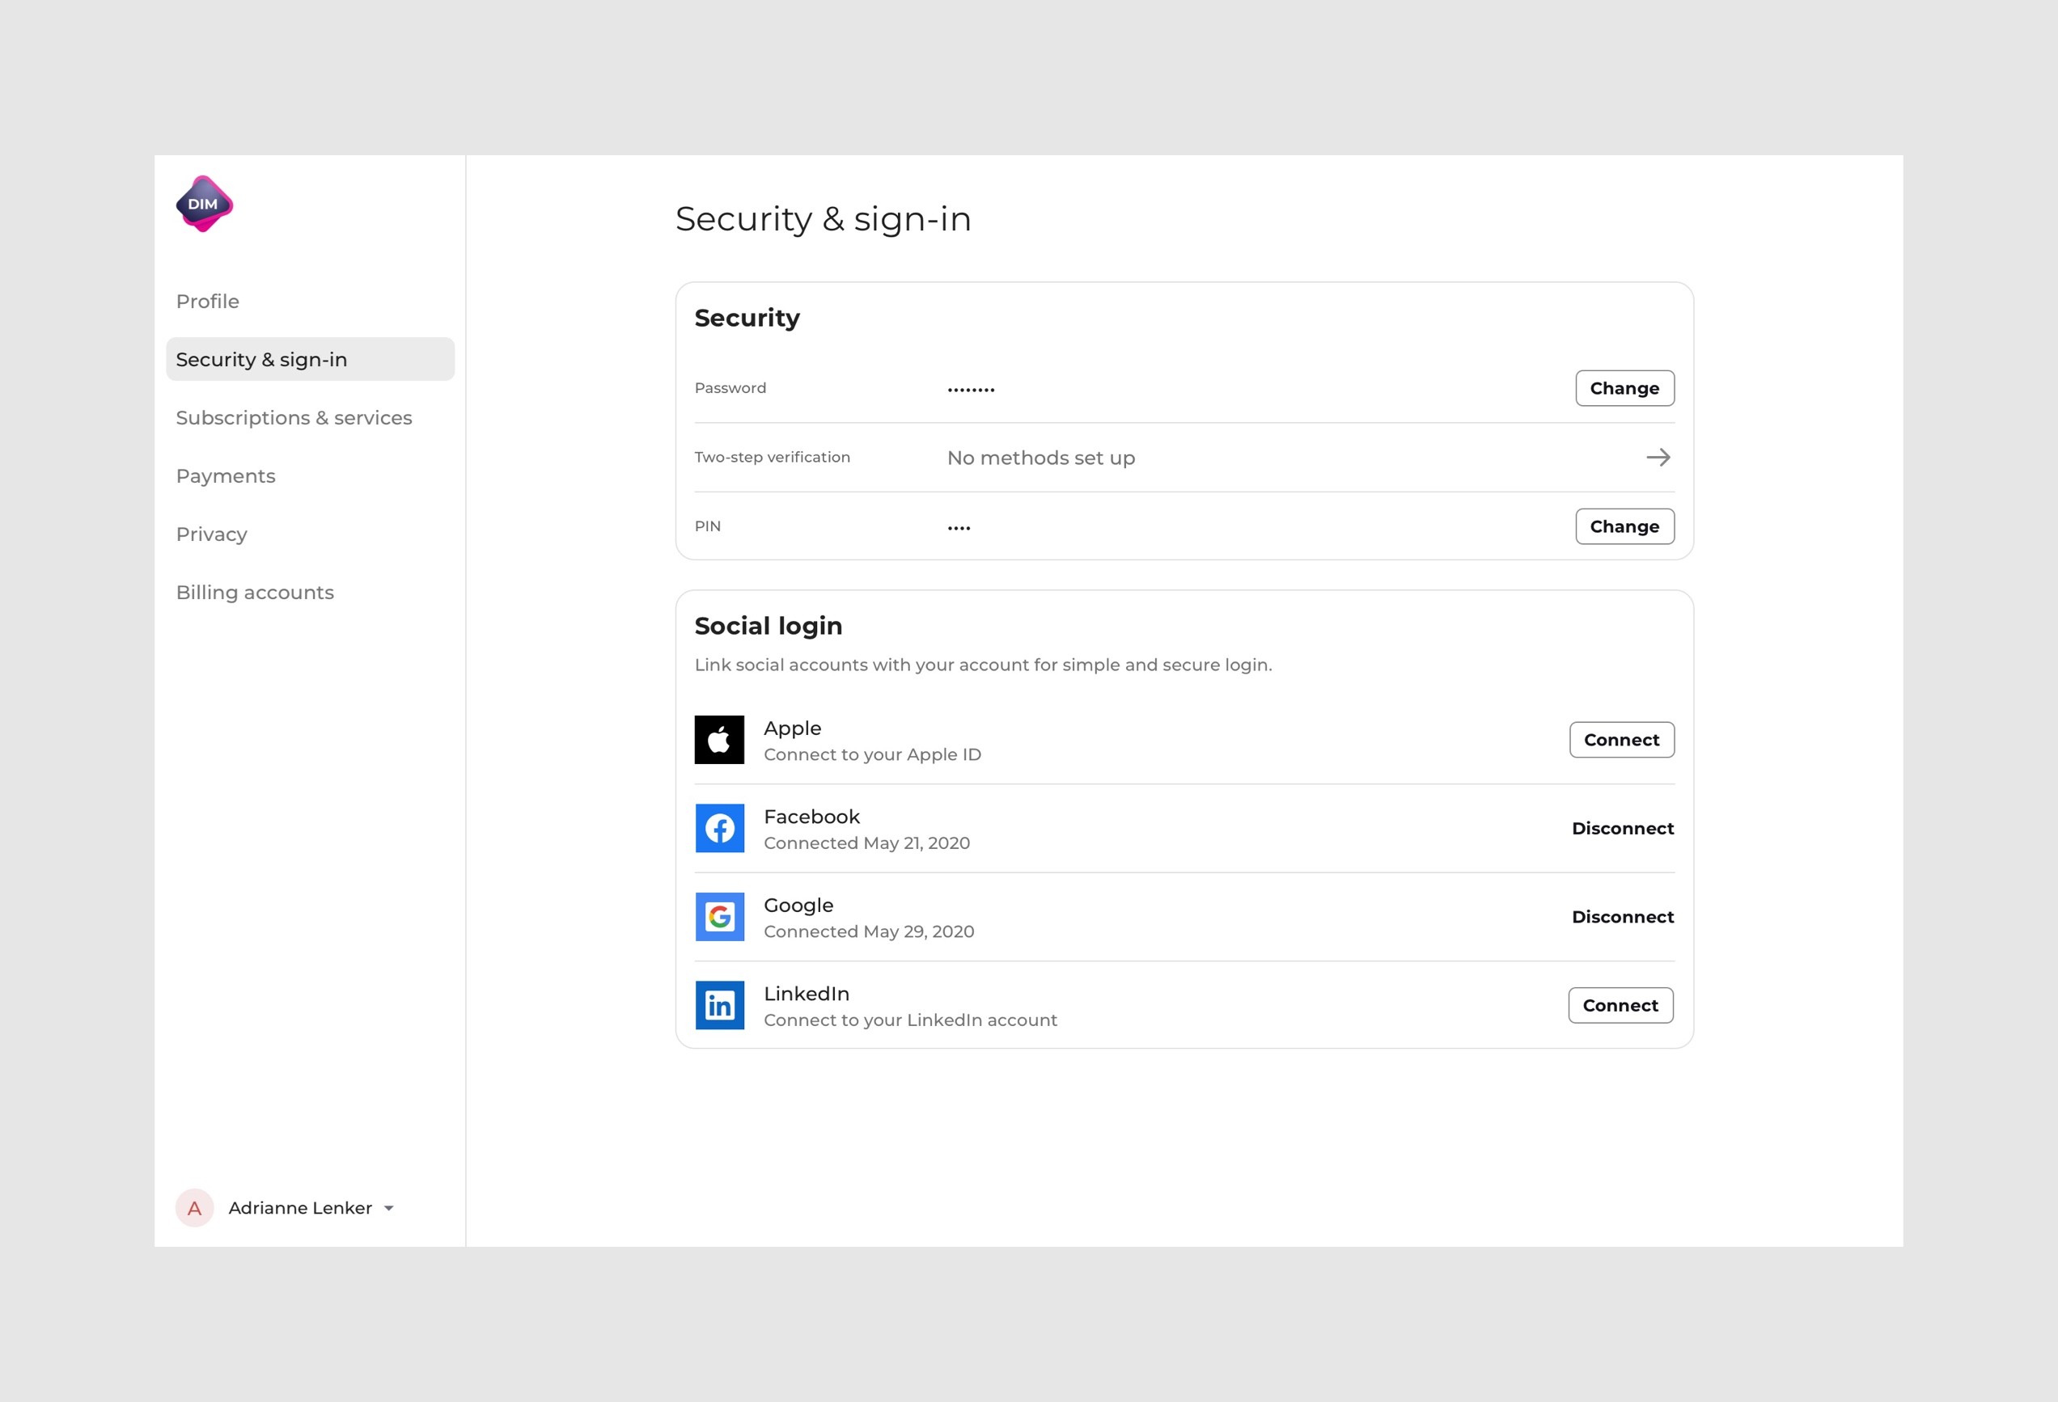Viewport: 2058px width, 1402px height.
Task: Click the arrow for Two-step verification
Action: 1658,458
